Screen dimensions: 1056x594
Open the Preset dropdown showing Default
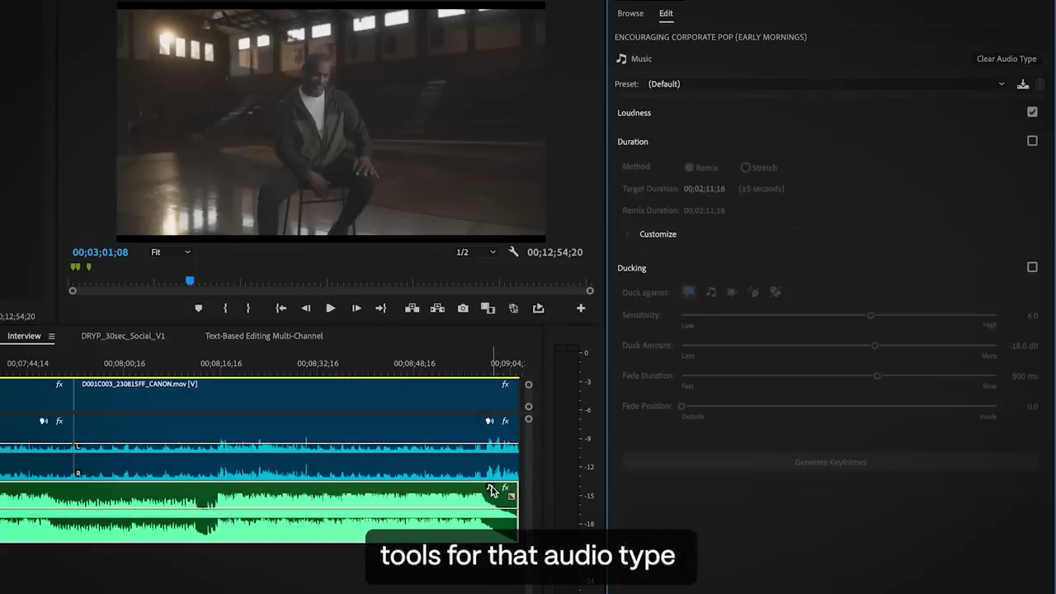click(x=825, y=83)
